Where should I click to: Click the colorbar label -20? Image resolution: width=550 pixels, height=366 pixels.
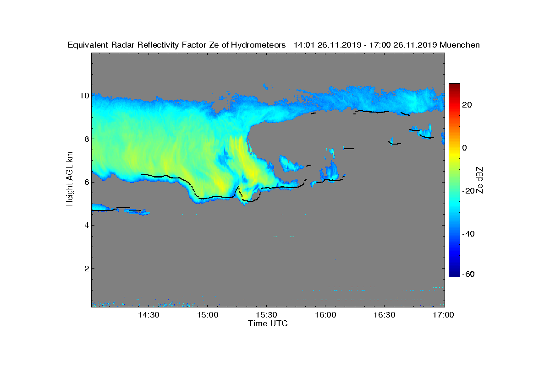[469, 191]
